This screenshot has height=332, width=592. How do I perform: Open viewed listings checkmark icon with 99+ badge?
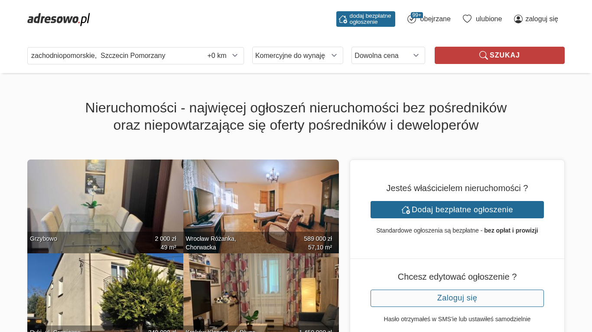click(x=412, y=19)
